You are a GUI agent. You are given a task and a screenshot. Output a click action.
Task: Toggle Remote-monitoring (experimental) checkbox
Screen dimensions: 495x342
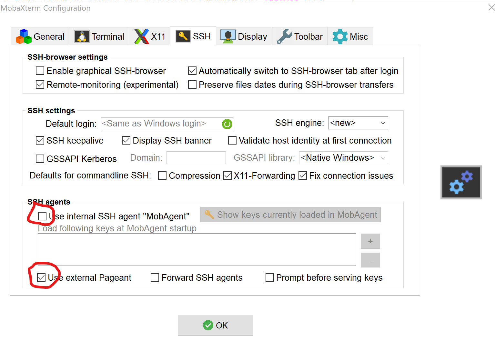(x=40, y=85)
